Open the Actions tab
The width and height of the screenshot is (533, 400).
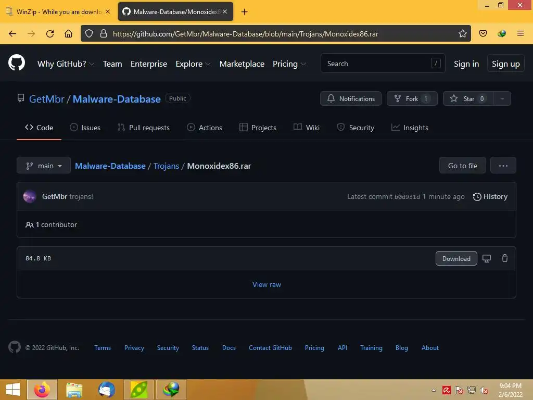[205, 128]
